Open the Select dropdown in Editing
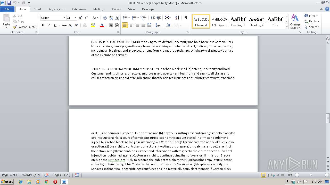Screen dimensions: 330x185 312,27
